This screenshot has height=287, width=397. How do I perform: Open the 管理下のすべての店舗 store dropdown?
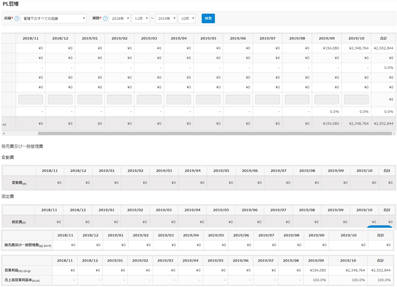(x=53, y=18)
